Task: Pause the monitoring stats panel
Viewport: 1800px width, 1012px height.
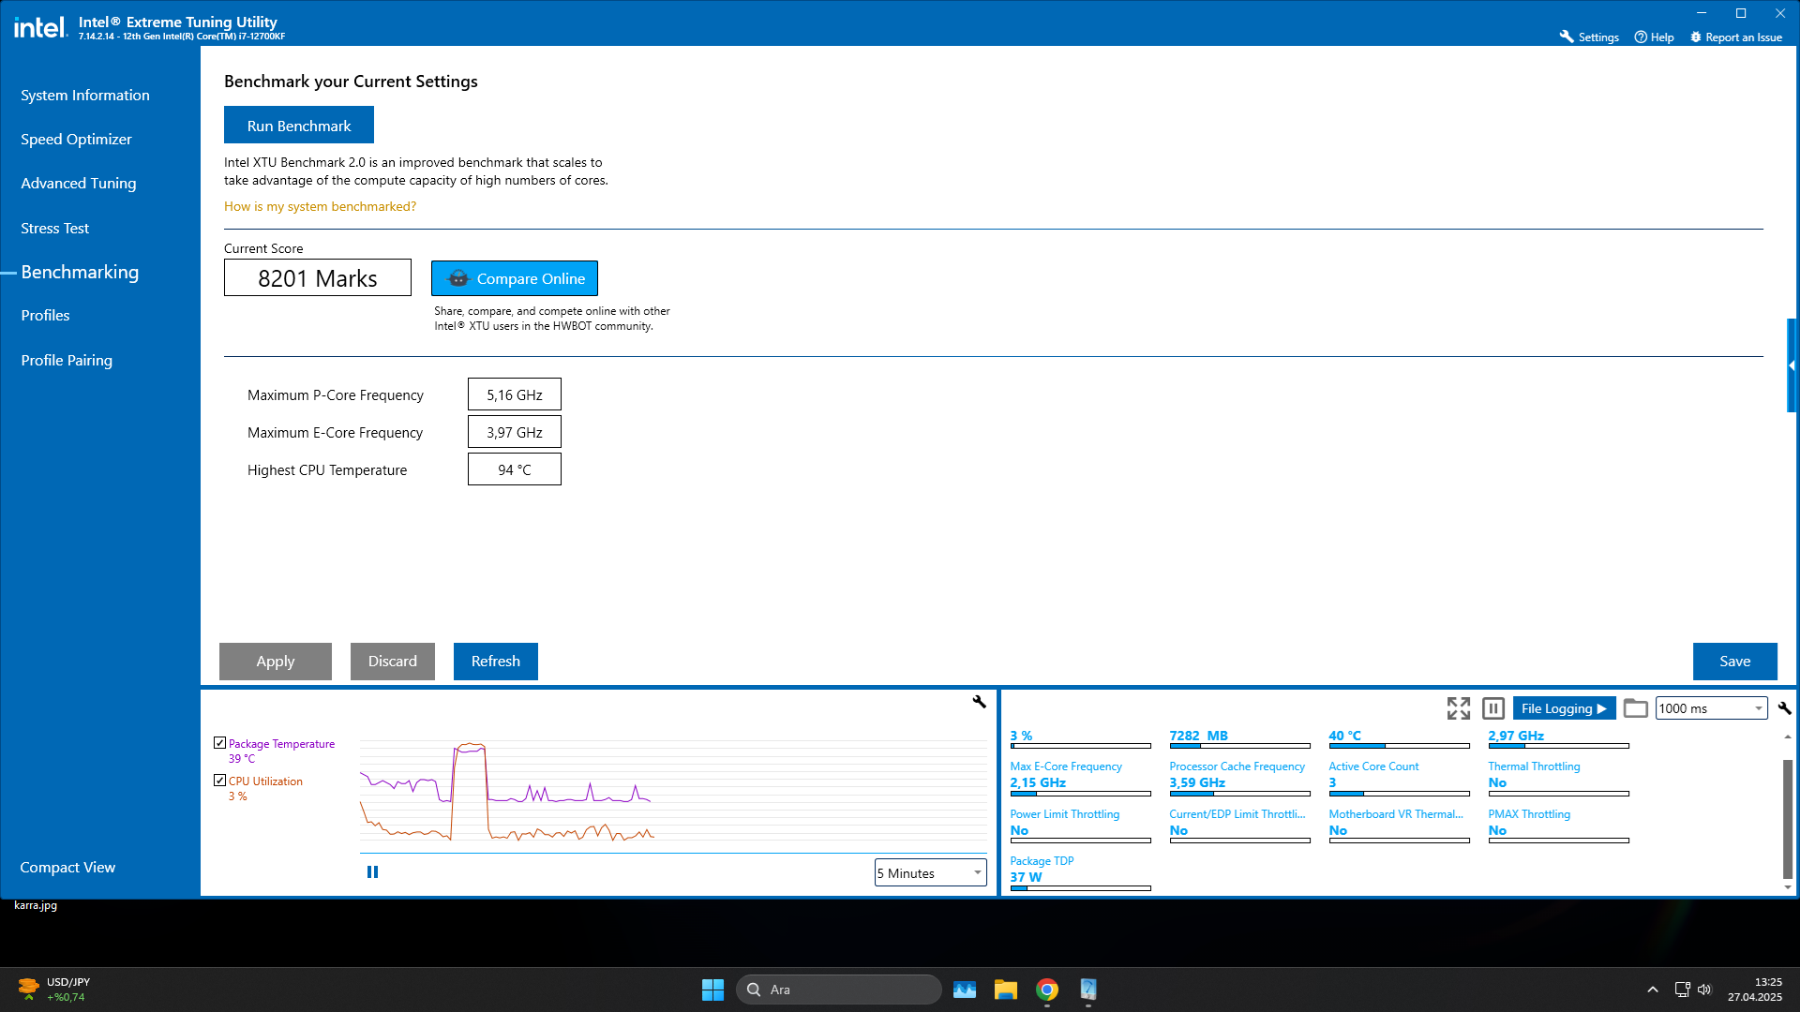Action: (1493, 708)
